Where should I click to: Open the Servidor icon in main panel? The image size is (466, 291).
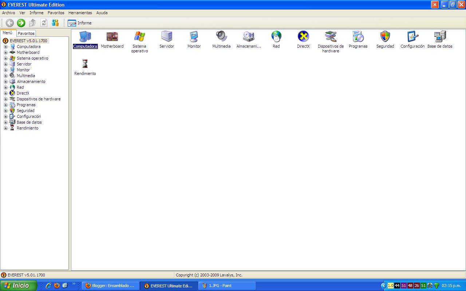click(x=167, y=37)
